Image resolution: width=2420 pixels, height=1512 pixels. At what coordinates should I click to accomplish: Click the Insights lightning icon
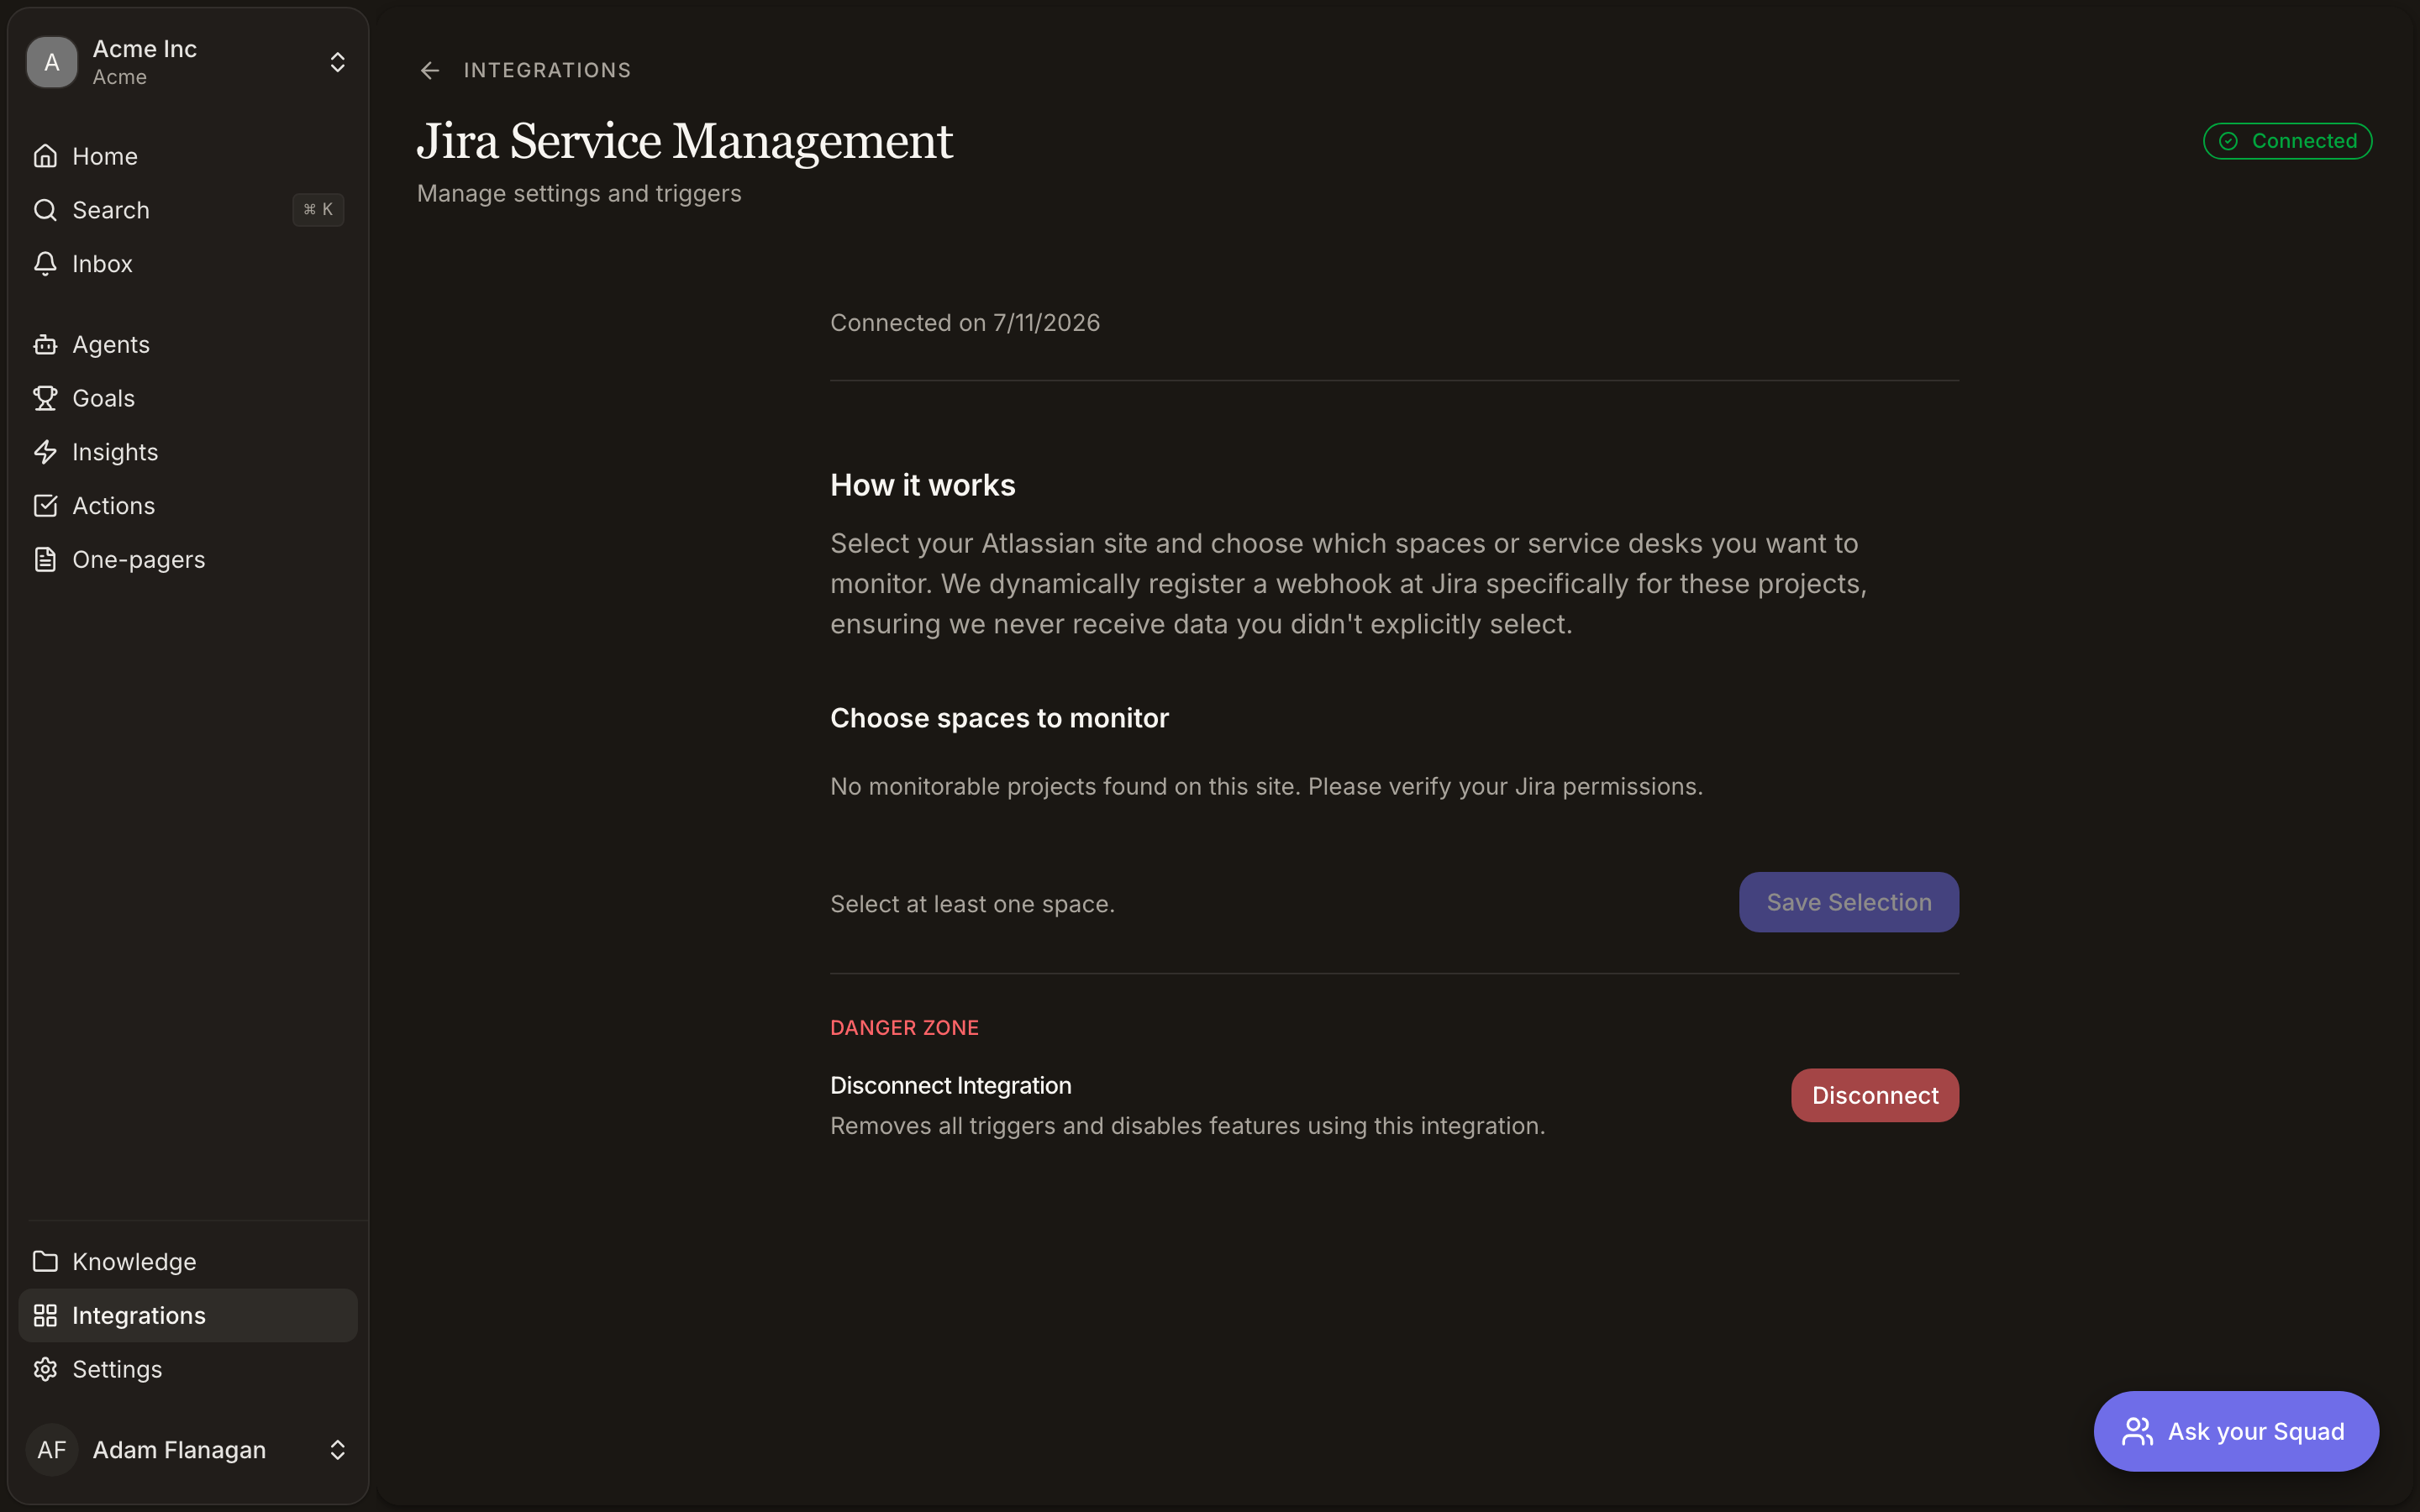[x=45, y=452]
